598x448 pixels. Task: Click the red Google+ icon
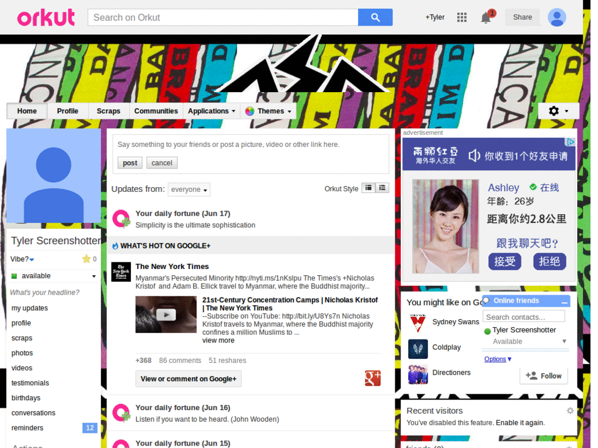pyautogui.click(x=373, y=378)
